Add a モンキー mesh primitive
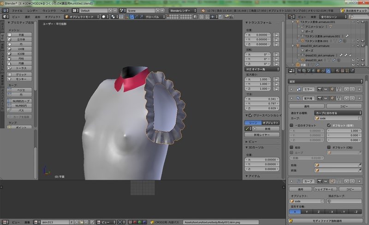 (19, 79)
